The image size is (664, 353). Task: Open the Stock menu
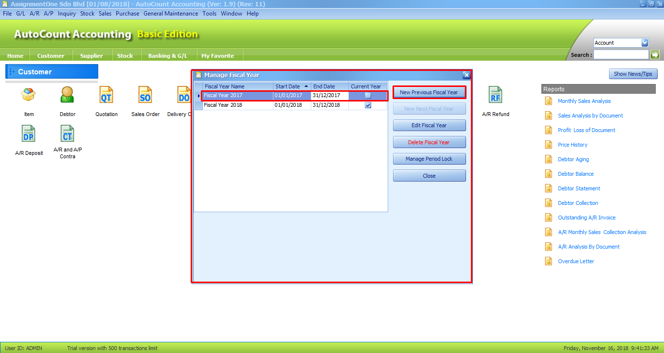tap(87, 14)
